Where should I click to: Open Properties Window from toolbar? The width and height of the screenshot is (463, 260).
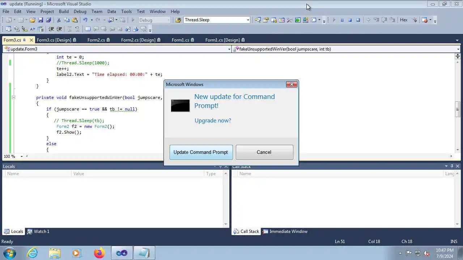coord(266,20)
